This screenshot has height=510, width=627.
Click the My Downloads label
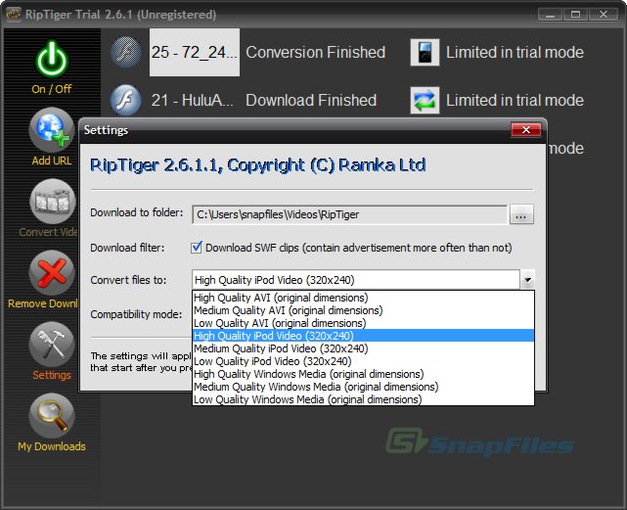[x=52, y=446]
